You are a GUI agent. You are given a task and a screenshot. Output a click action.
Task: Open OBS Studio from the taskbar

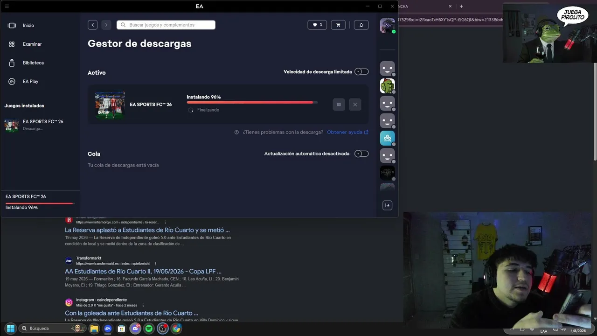(x=162, y=329)
